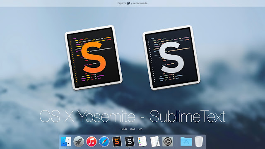The image size is (265, 149).
Task: Click "y mantente al día" text
Action: coord(139,3)
